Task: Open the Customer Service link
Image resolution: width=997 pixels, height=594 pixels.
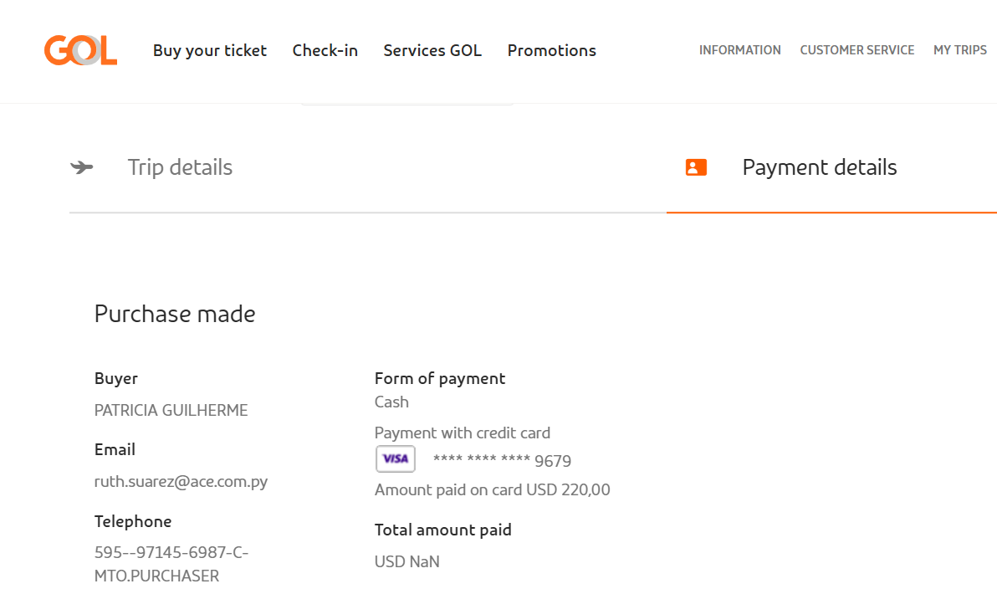Action: click(857, 50)
